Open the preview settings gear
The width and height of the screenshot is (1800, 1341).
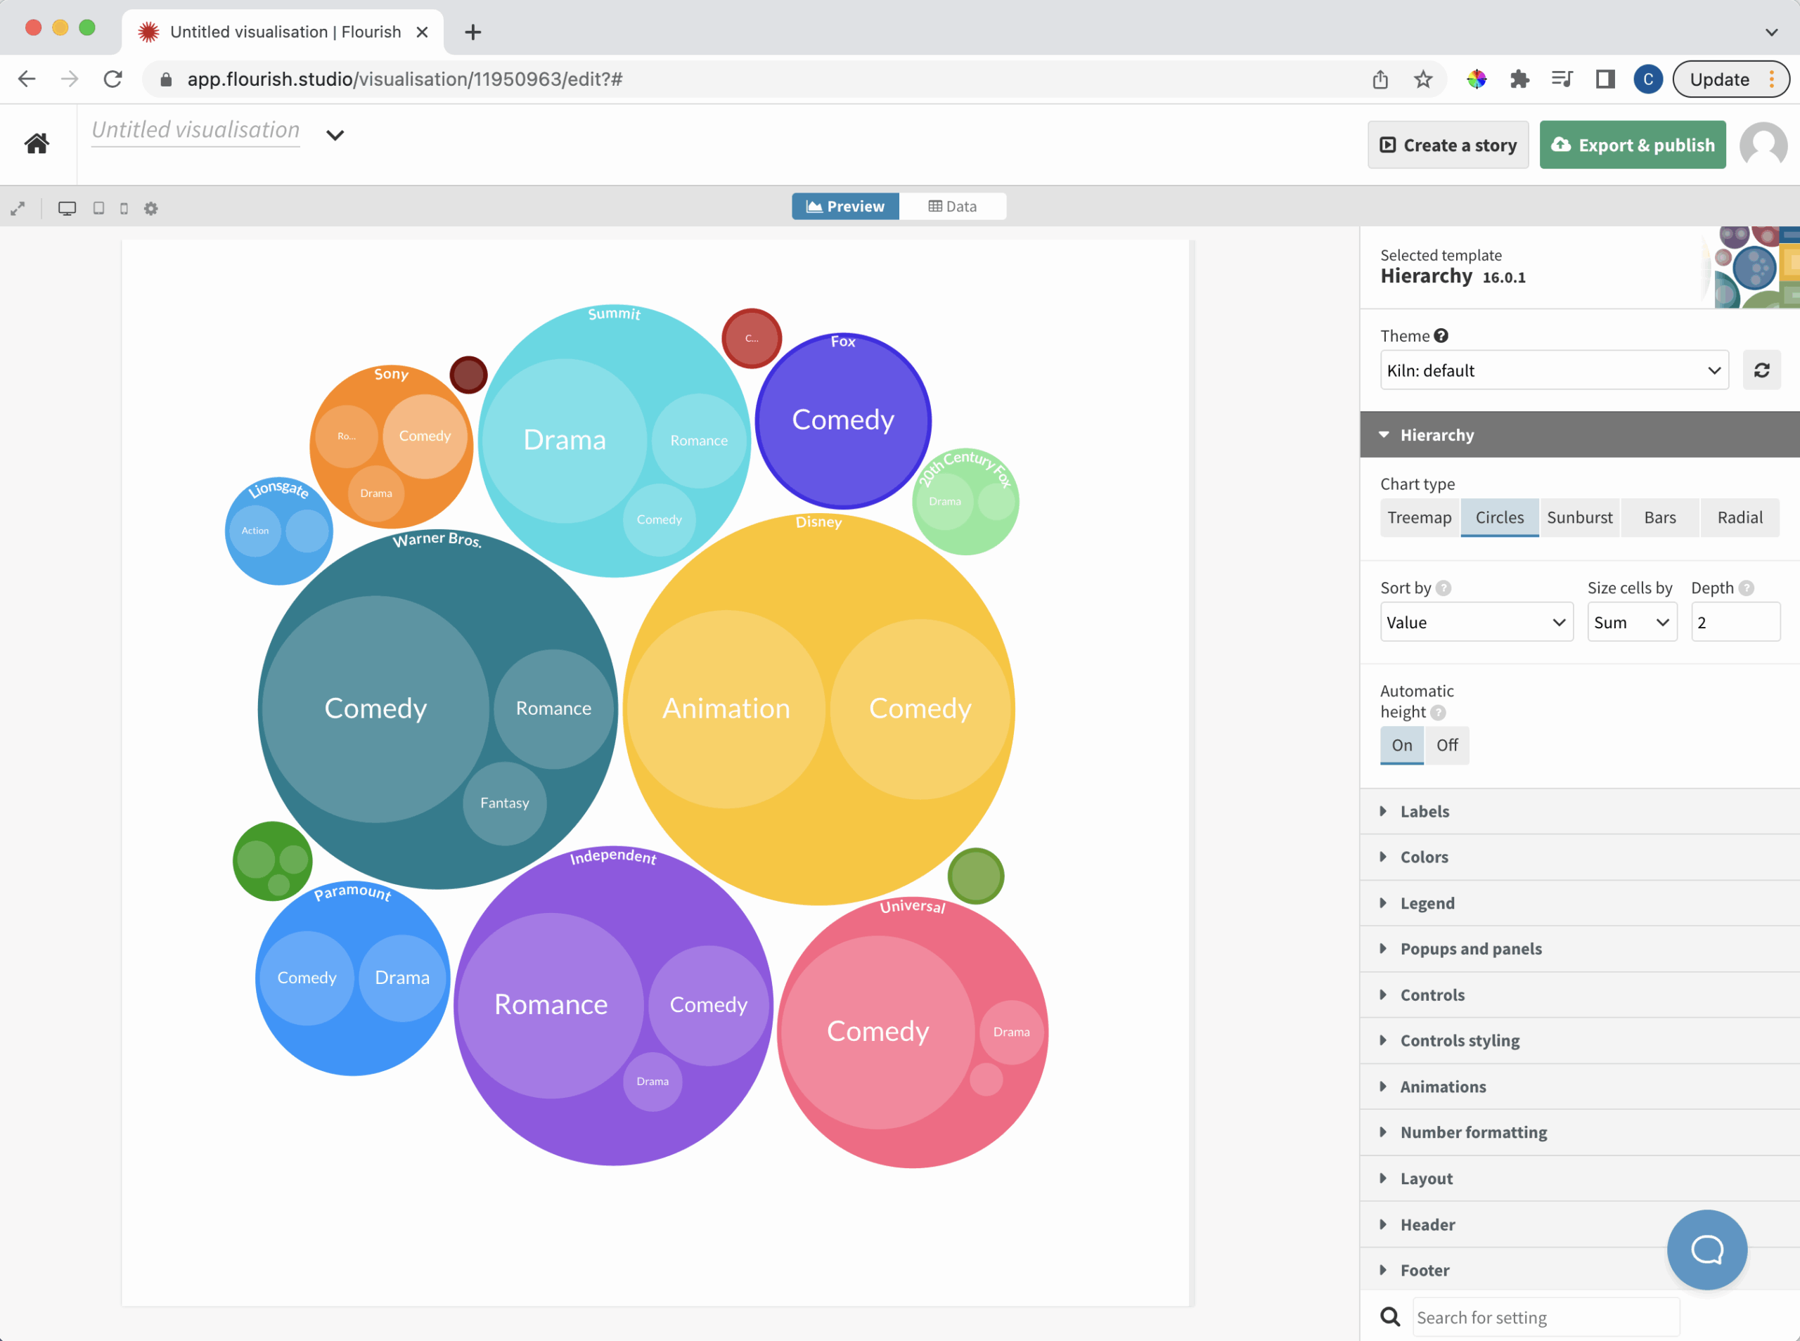coord(150,209)
